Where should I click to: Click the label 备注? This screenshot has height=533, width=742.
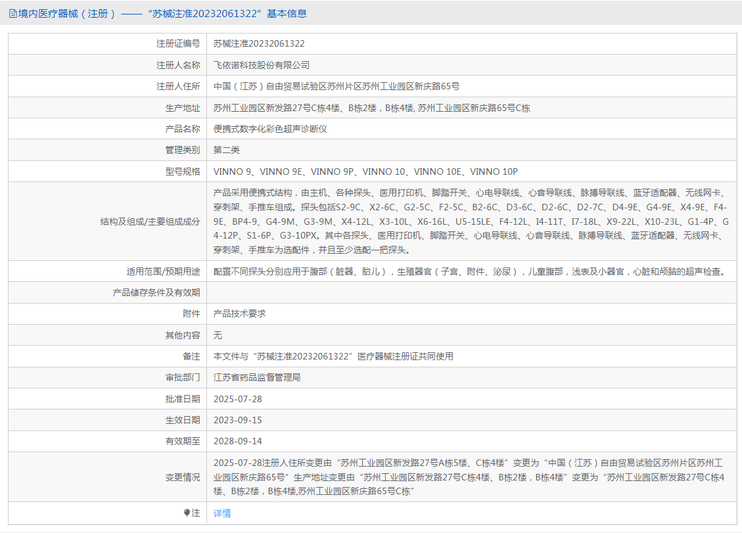click(x=191, y=356)
